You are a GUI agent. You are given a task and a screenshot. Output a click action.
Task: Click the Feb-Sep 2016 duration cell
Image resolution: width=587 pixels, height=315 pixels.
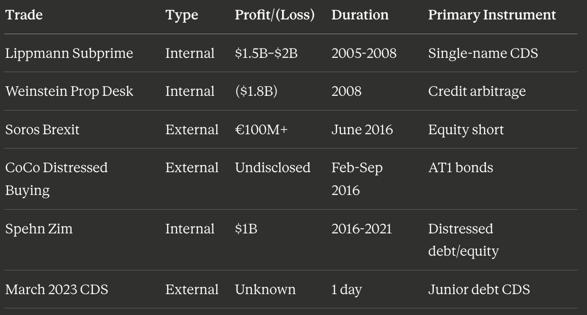pyautogui.click(x=357, y=179)
